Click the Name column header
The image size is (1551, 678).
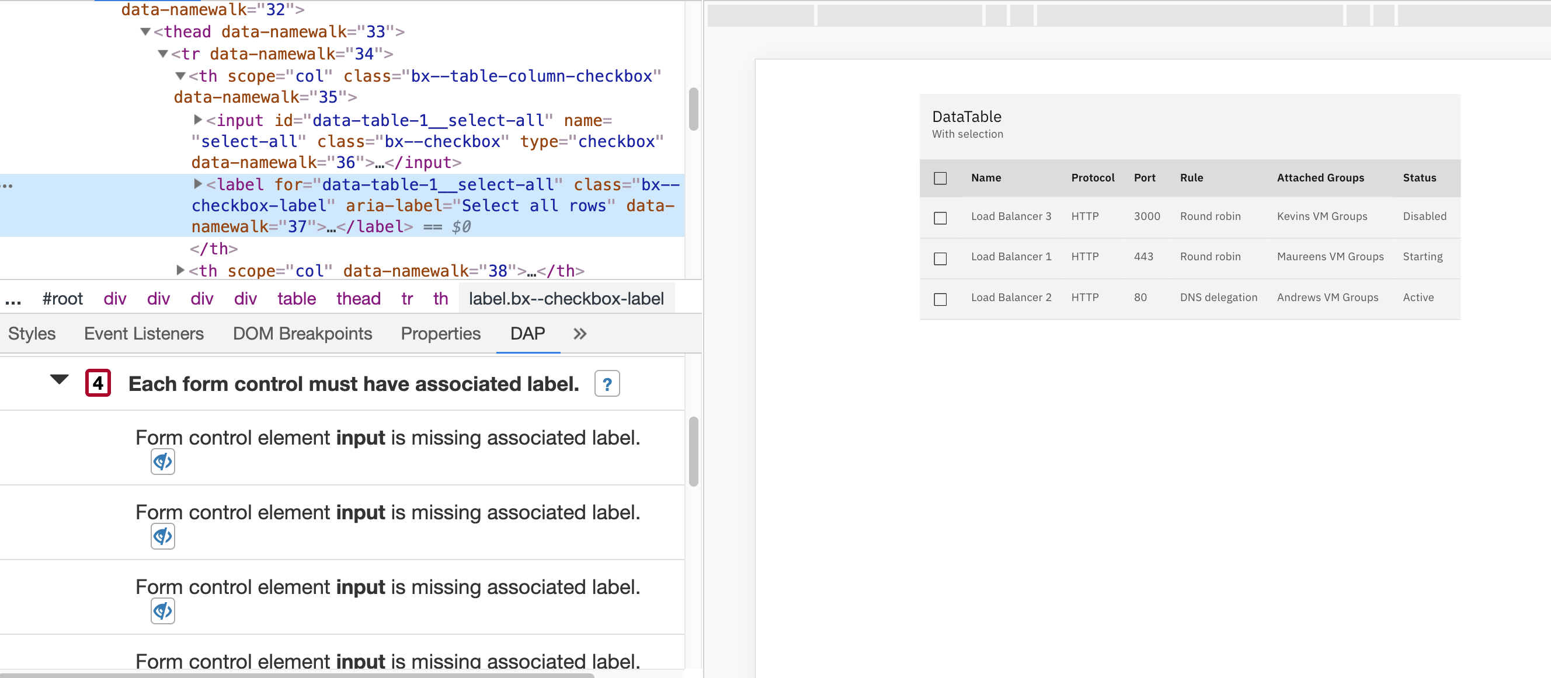(x=986, y=178)
